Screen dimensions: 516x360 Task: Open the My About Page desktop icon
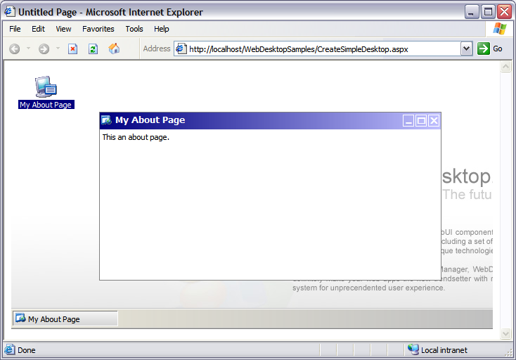pos(46,87)
